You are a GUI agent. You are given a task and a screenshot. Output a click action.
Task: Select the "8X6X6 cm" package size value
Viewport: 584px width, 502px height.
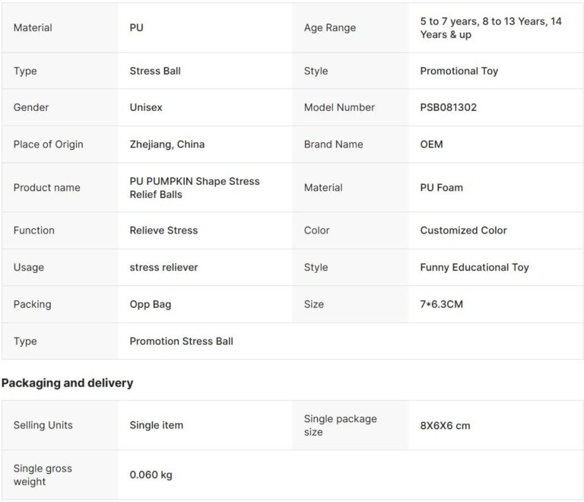pyautogui.click(x=445, y=425)
